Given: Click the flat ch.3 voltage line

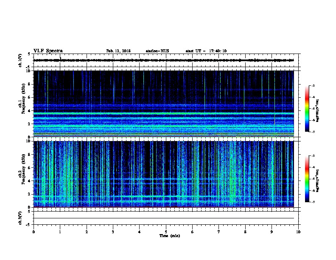Looking at the screenshot, I should click(164, 218).
